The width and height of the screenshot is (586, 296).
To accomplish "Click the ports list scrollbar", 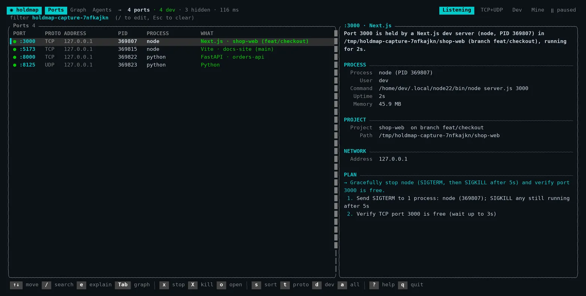I will point(336,151).
